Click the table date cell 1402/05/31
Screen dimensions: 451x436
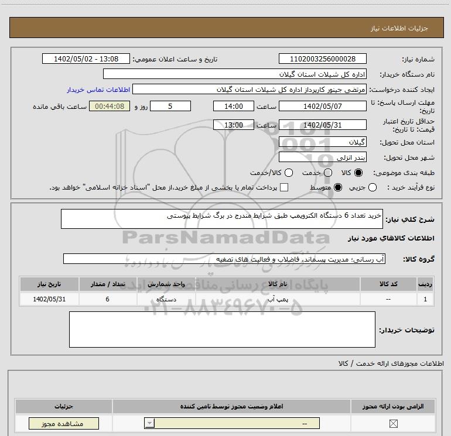(49, 299)
